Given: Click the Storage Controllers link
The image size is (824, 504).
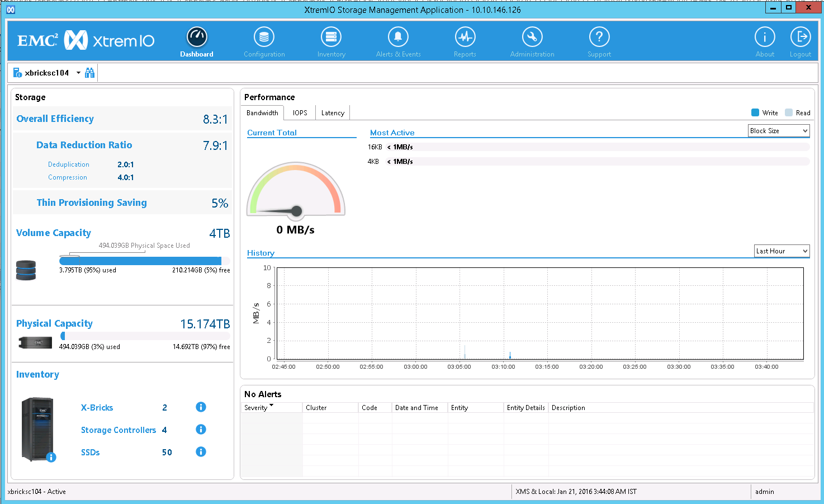Looking at the screenshot, I should pyautogui.click(x=119, y=430).
